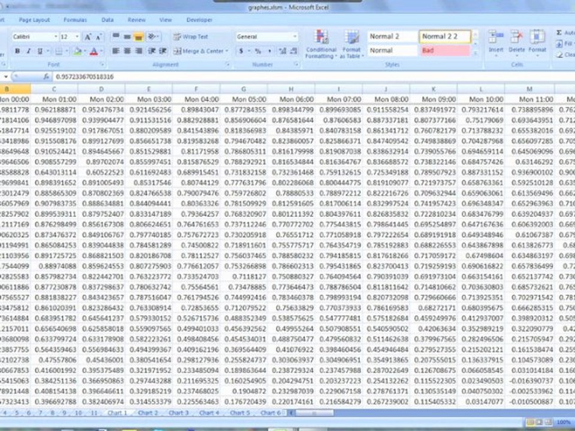This screenshot has width=575, height=431.
Task: Switch to Chart 6 sheet tab
Action: (x=270, y=412)
